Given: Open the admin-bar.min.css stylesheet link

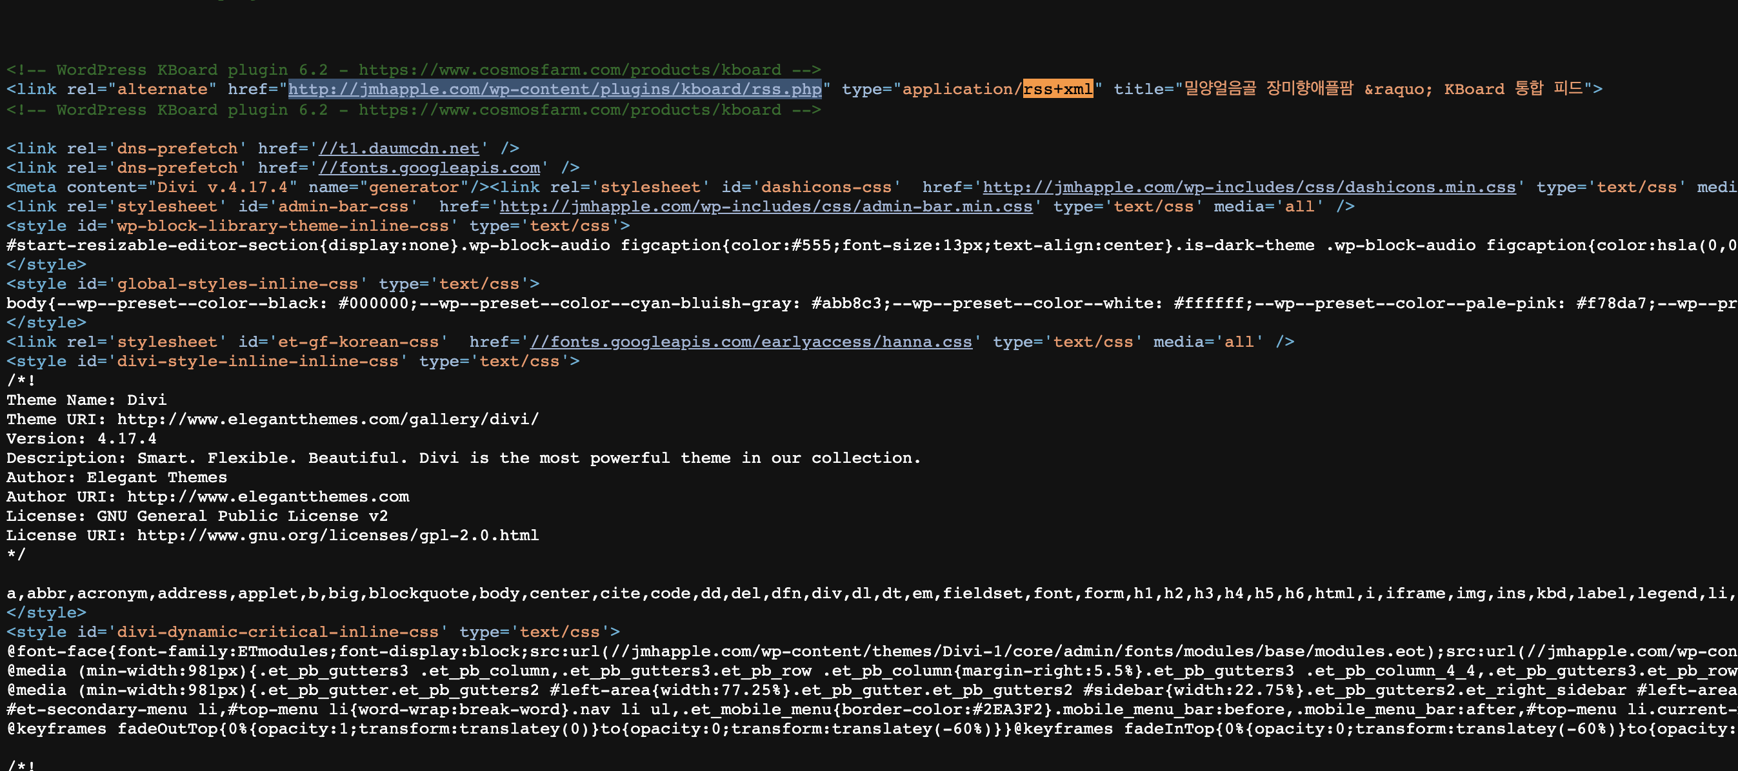Looking at the screenshot, I should (766, 207).
